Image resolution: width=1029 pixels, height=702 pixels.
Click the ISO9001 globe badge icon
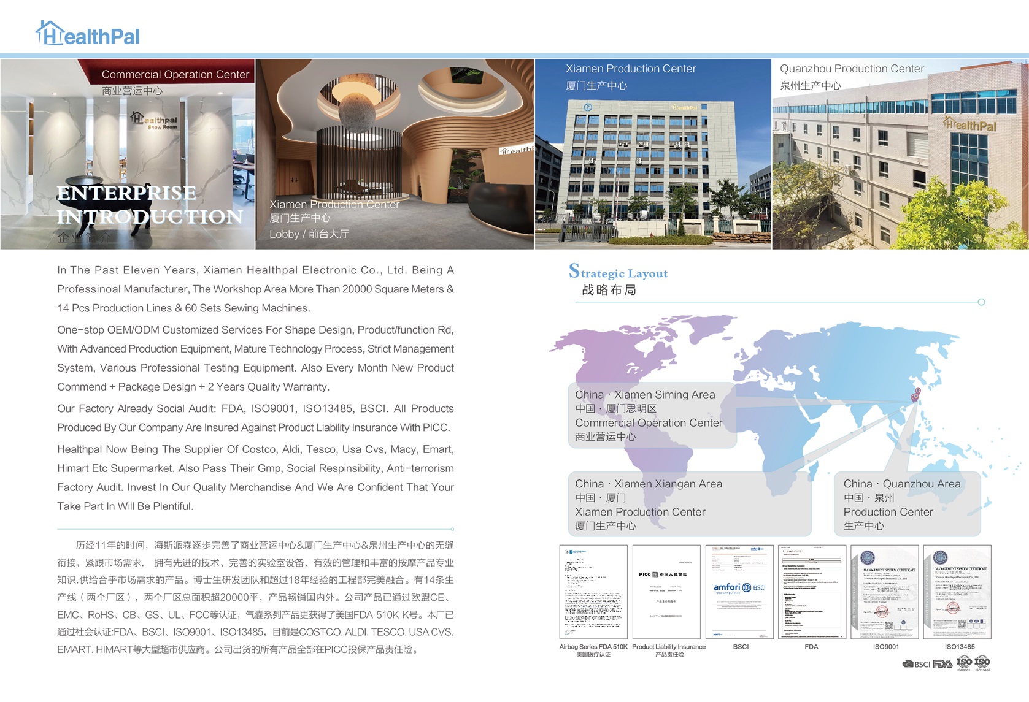pos(964,663)
